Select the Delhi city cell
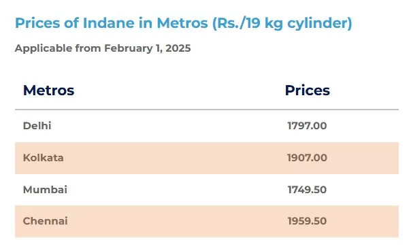 pyautogui.click(x=37, y=126)
